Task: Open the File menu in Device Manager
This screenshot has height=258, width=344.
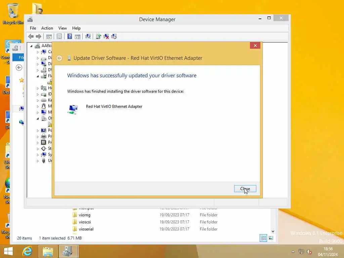Action: tap(33, 28)
